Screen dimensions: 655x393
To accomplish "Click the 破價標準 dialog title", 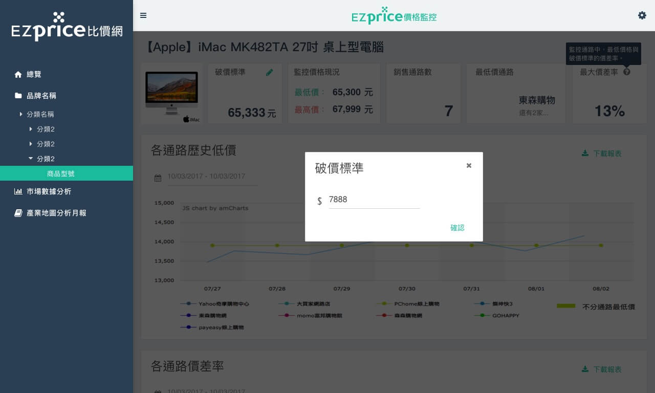I will pyautogui.click(x=339, y=168).
